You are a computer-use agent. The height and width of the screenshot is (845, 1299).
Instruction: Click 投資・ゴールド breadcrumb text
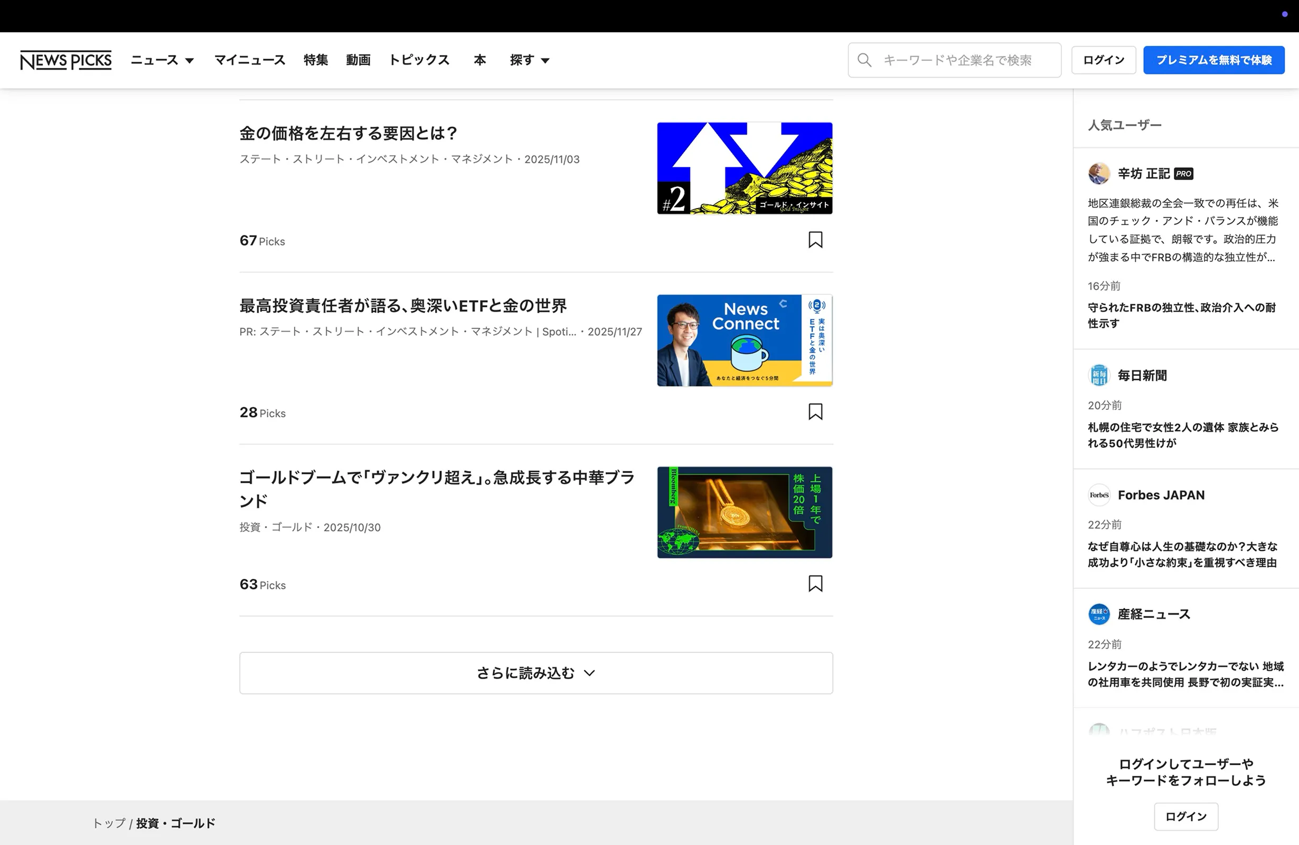tap(176, 823)
